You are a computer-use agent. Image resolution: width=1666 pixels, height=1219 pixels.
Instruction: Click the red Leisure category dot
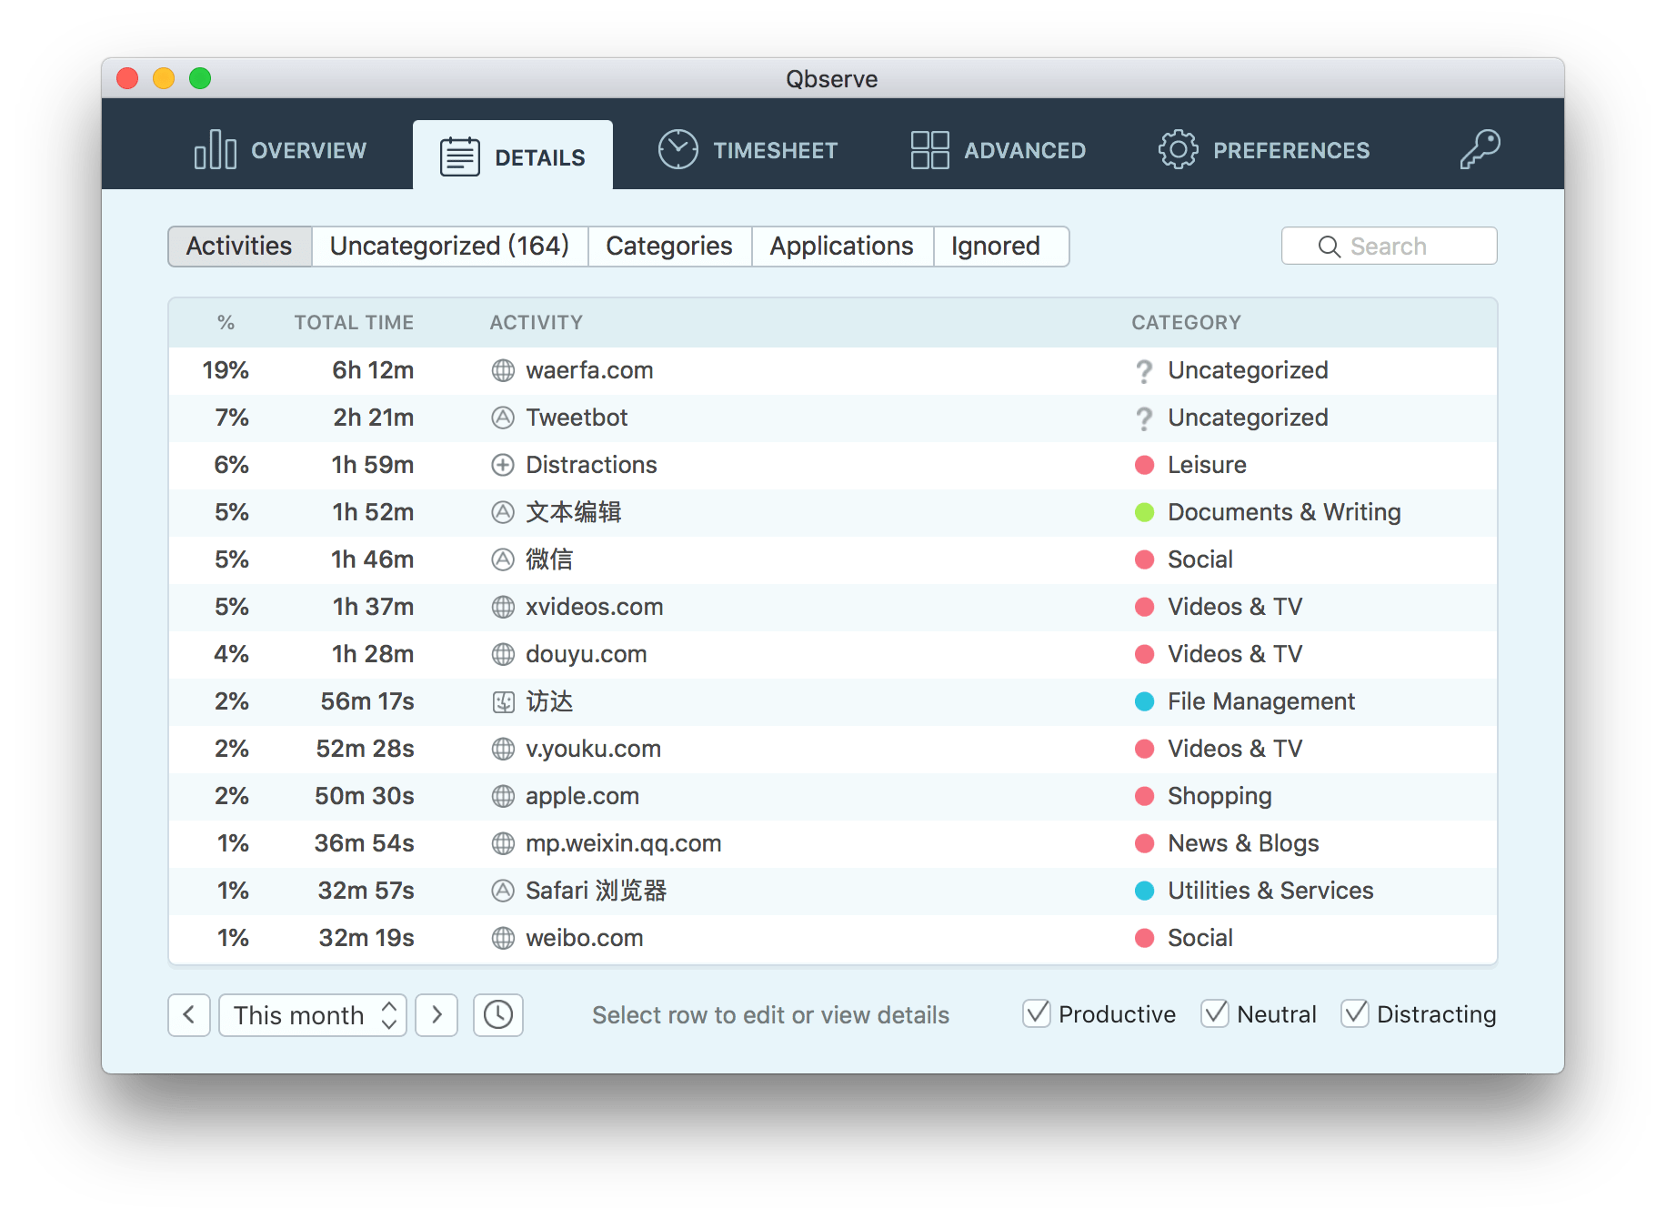(x=1144, y=466)
